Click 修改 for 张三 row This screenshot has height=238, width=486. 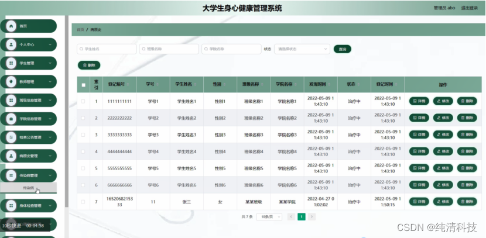point(443,202)
